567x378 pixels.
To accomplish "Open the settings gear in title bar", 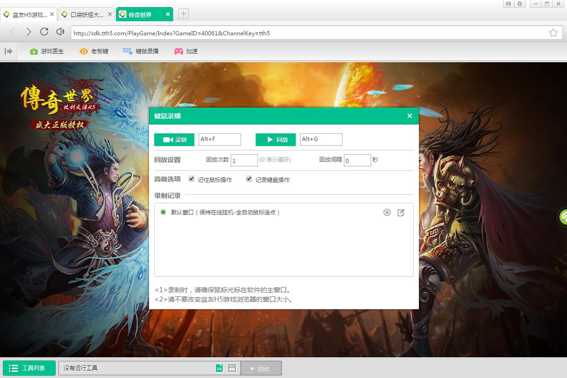I will click(x=520, y=4).
